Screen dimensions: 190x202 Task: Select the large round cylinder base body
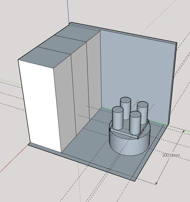[130, 144]
